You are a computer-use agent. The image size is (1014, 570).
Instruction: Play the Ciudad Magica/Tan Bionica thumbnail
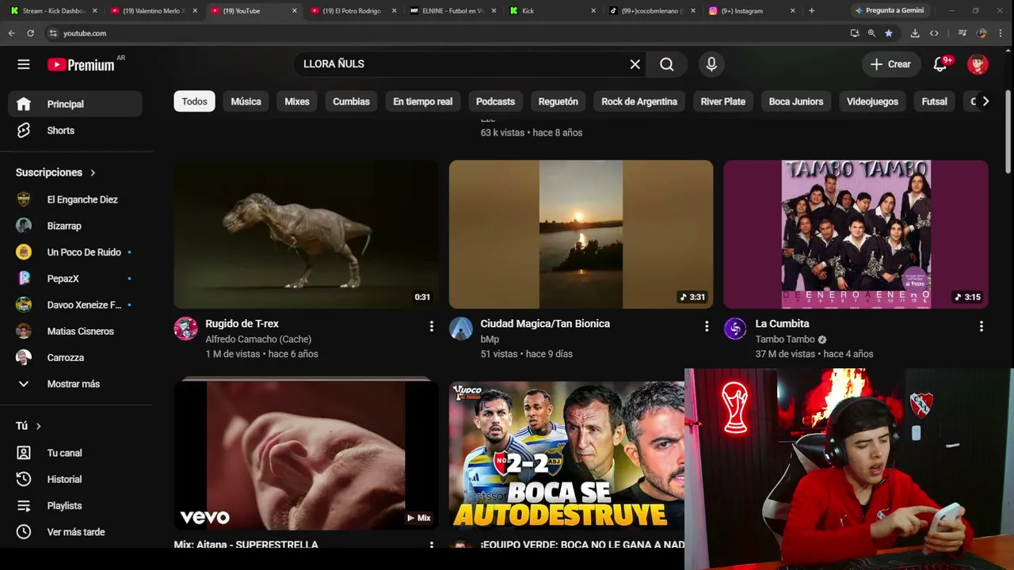581,234
